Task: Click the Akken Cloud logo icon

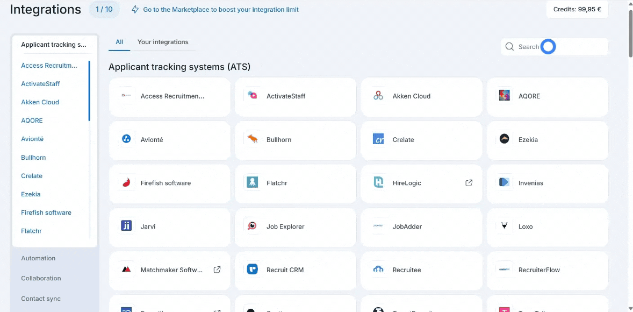Action: pyautogui.click(x=378, y=96)
